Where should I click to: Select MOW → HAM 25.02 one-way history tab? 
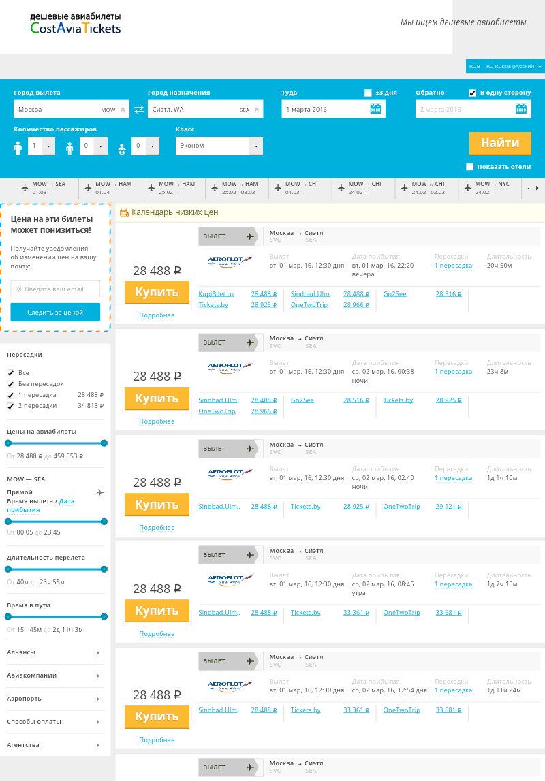pyautogui.click(x=173, y=189)
